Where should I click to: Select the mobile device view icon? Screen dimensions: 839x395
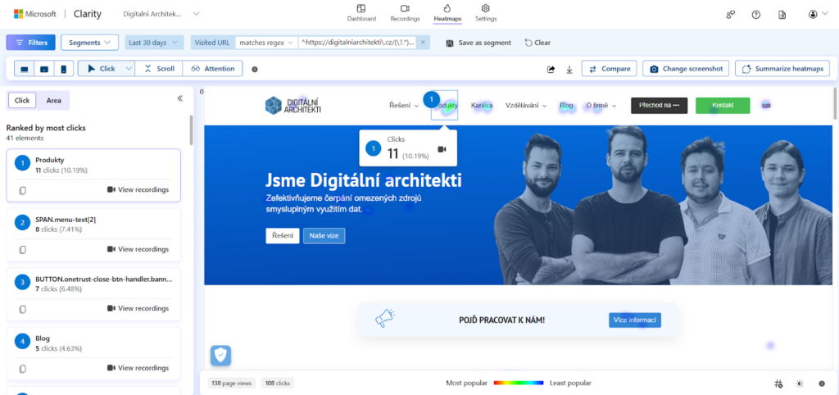(x=62, y=69)
